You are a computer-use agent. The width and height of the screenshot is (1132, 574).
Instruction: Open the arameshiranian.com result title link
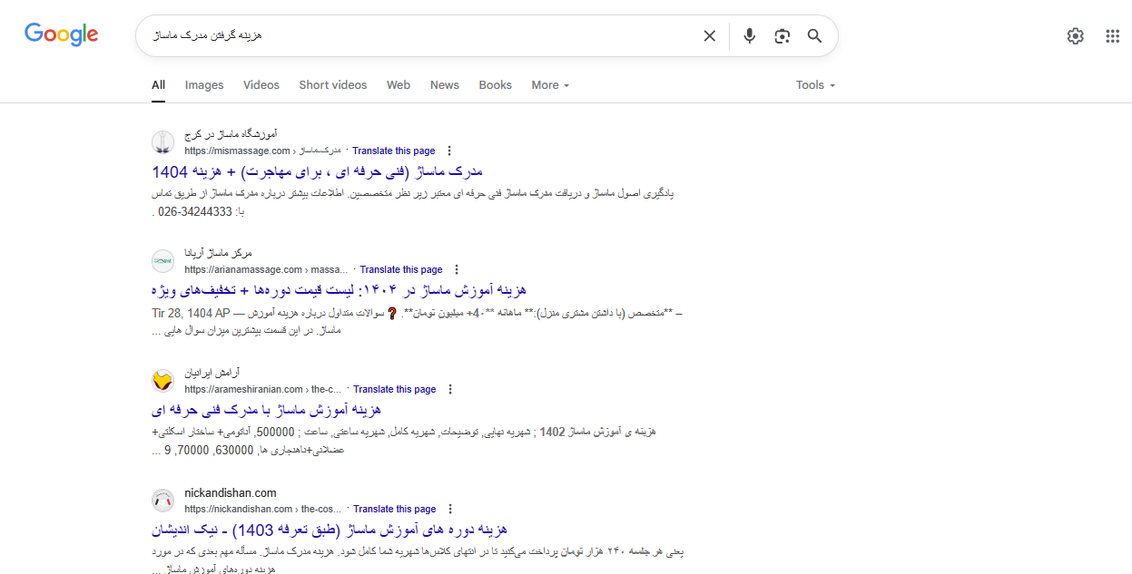click(x=266, y=410)
